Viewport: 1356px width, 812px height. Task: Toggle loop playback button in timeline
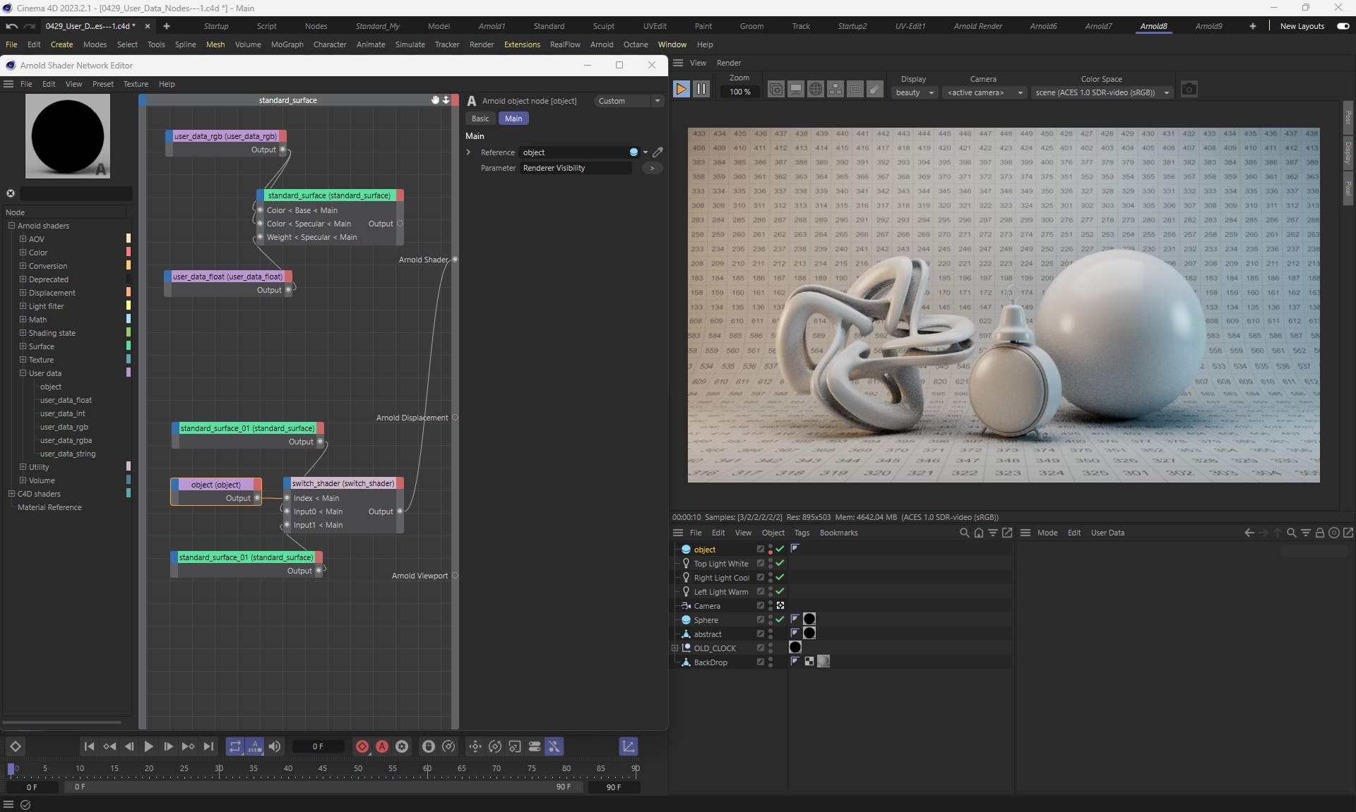tap(234, 746)
